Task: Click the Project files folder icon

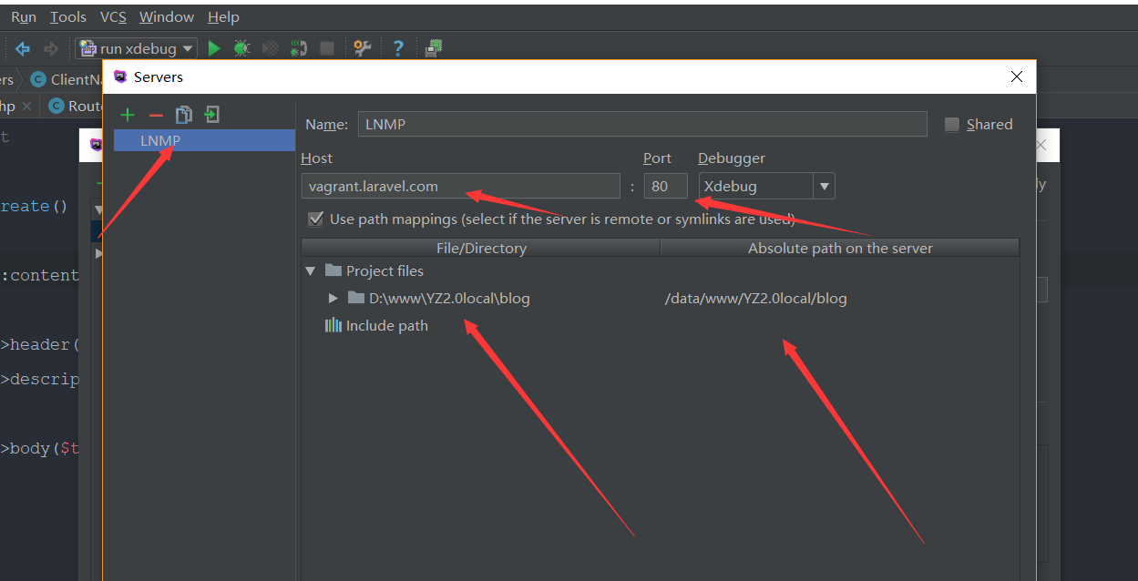Action: point(333,270)
